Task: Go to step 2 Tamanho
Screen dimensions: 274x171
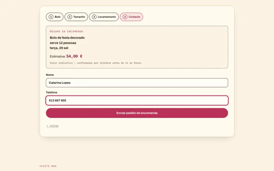Action: pyautogui.click(x=76, y=17)
